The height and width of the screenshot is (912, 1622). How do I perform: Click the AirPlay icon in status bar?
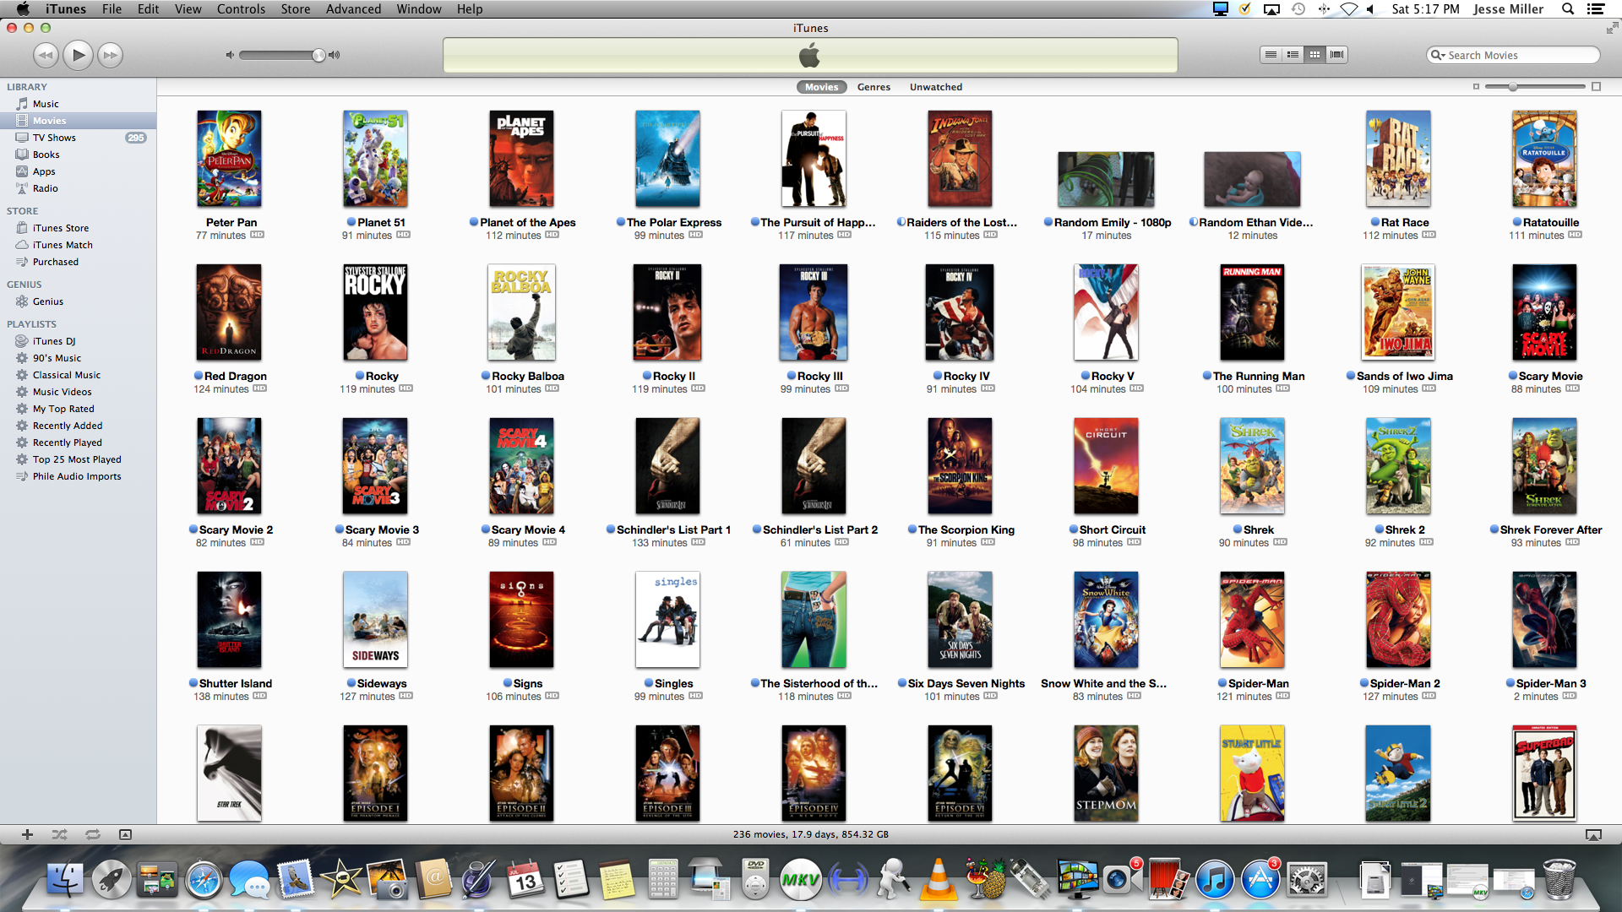[x=1593, y=834]
